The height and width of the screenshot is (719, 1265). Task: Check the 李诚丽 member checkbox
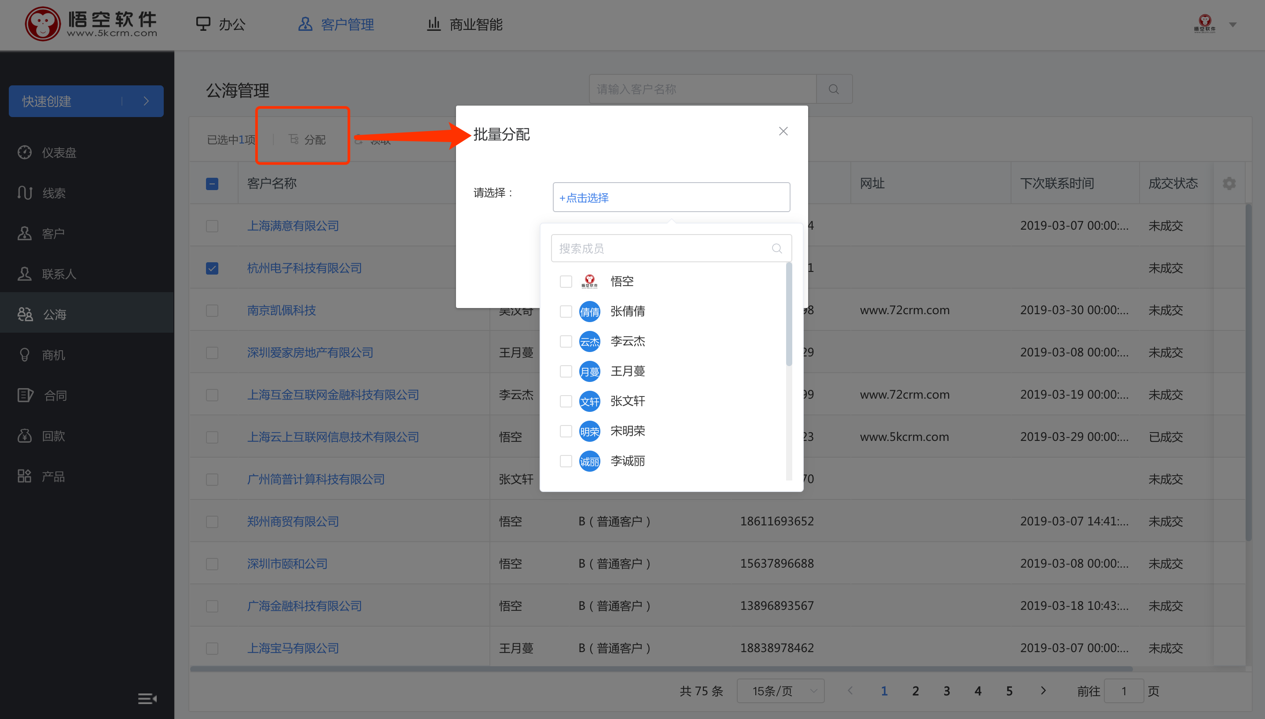[566, 461]
